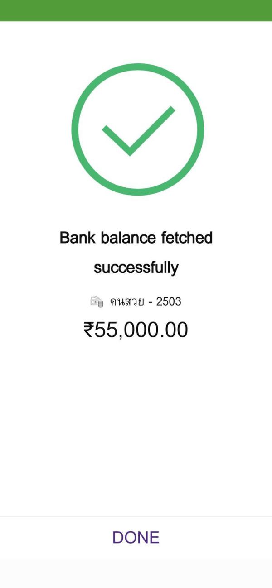Click the divider line above DONE
Viewport: 272px width, 588px height.
(x=136, y=516)
